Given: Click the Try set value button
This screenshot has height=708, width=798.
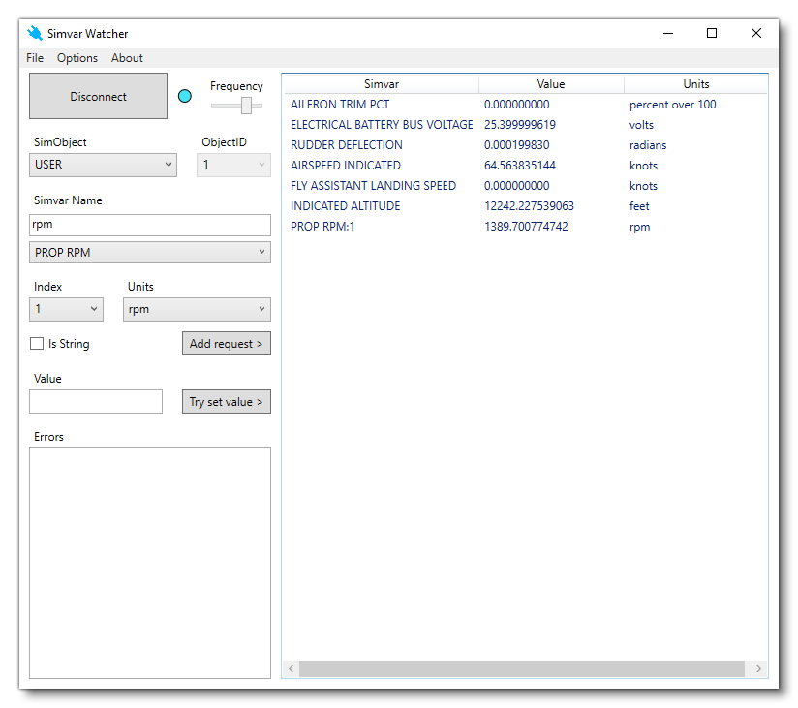Looking at the screenshot, I should pyautogui.click(x=226, y=402).
